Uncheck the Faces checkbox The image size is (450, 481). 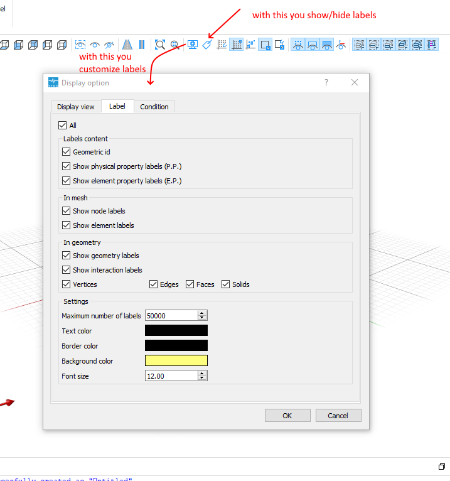pyautogui.click(x=190, y=284)
